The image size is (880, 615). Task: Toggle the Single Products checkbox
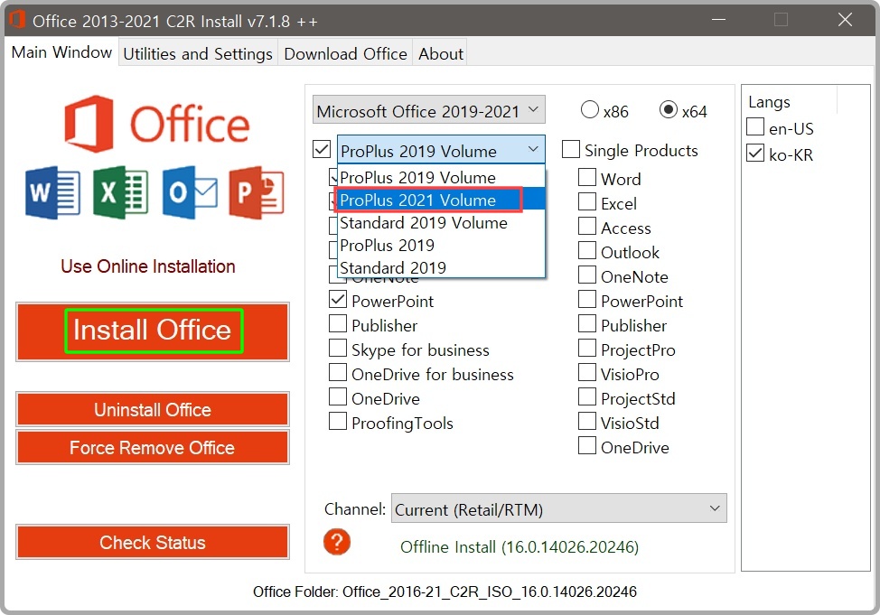[x=571, y=149]
